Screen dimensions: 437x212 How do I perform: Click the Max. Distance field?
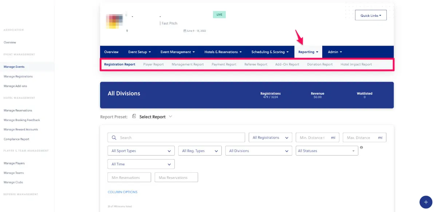(x=365, y=138)
